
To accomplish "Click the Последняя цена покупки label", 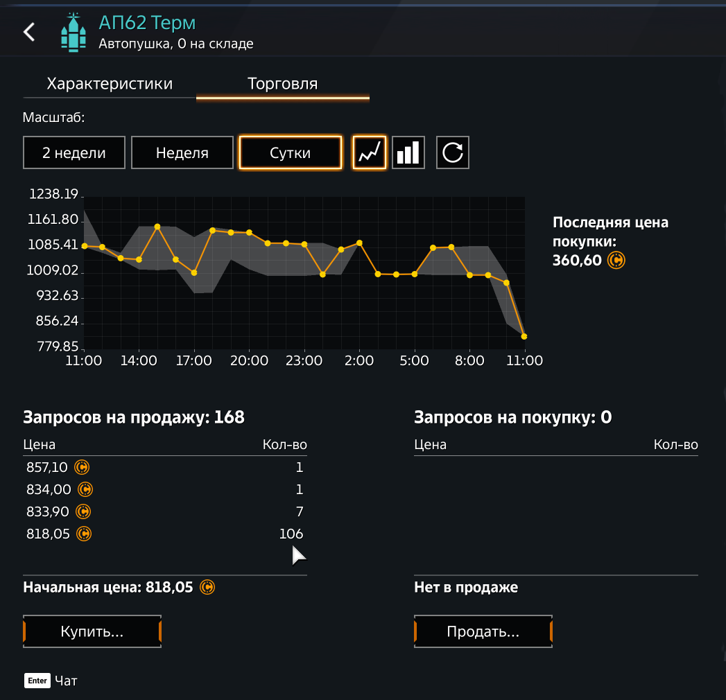I will click(x=610, y=231).
